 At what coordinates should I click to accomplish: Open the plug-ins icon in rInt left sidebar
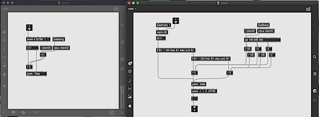click(x=130, y=106)
